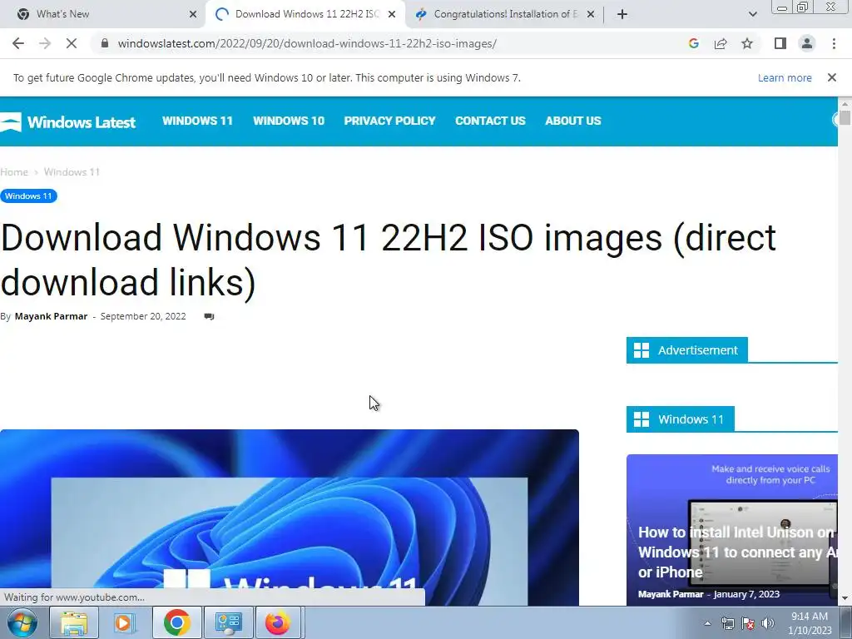Screen dimensions: 852x639
Task: Click the forward navigation arrow
Action: [x=45, y=43]
